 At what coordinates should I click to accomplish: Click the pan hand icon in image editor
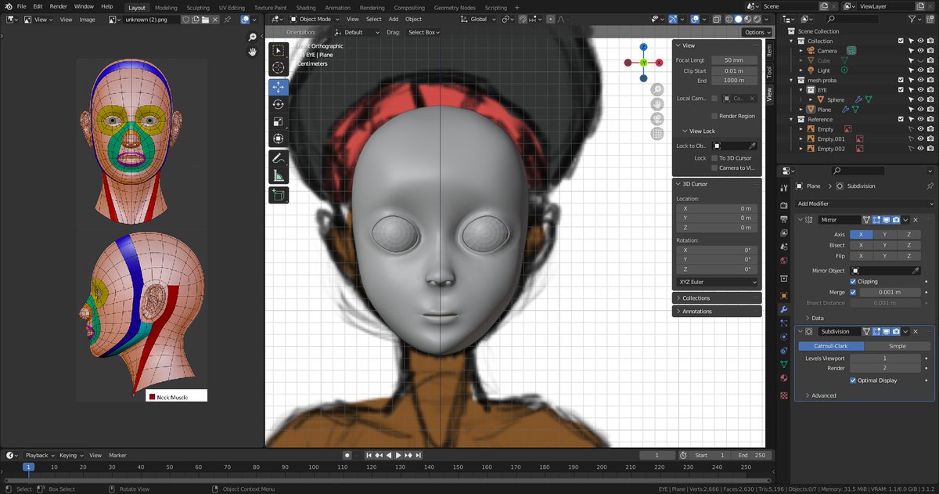click(253, 52)
